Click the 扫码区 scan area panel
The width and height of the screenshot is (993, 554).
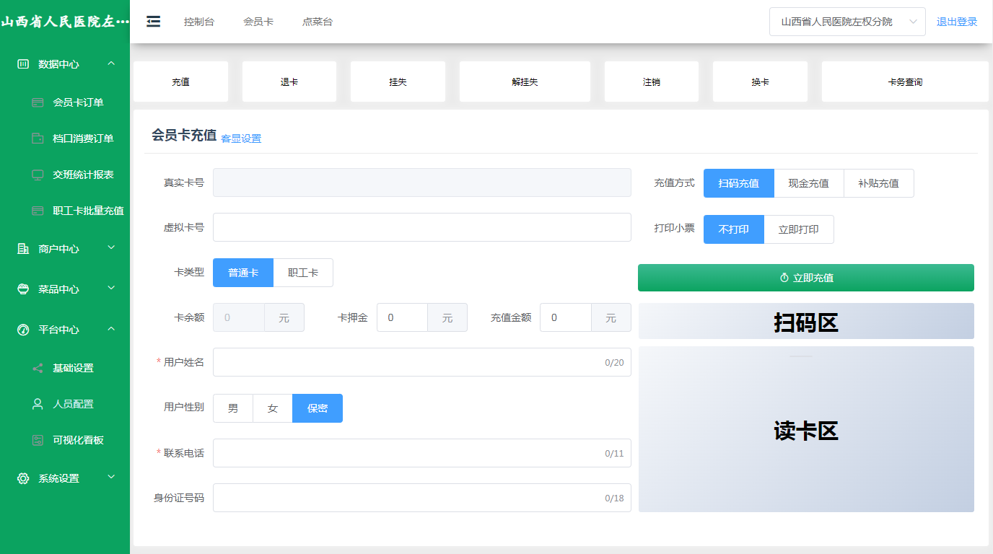806,321
